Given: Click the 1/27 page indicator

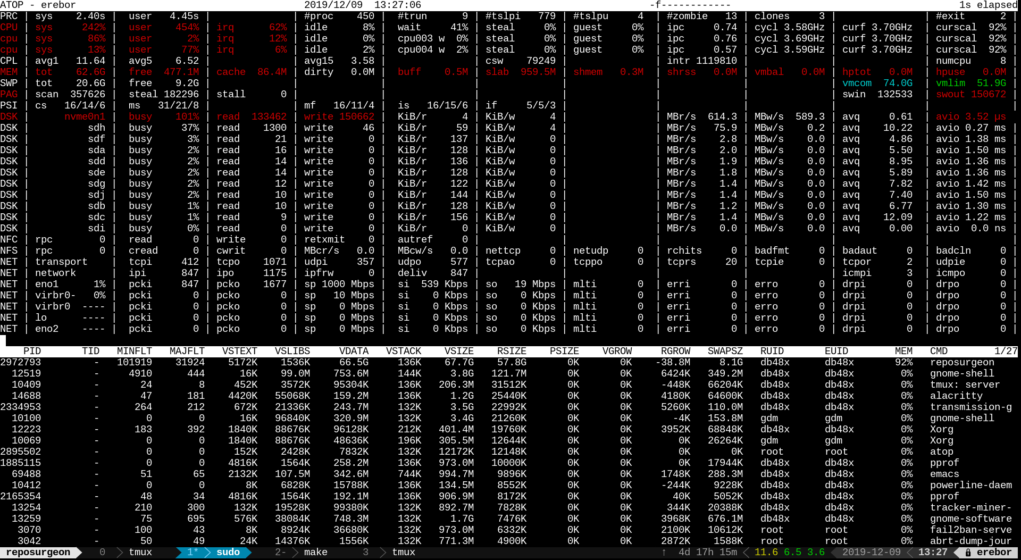Looking at the screenshot, I should [1006, 352].
